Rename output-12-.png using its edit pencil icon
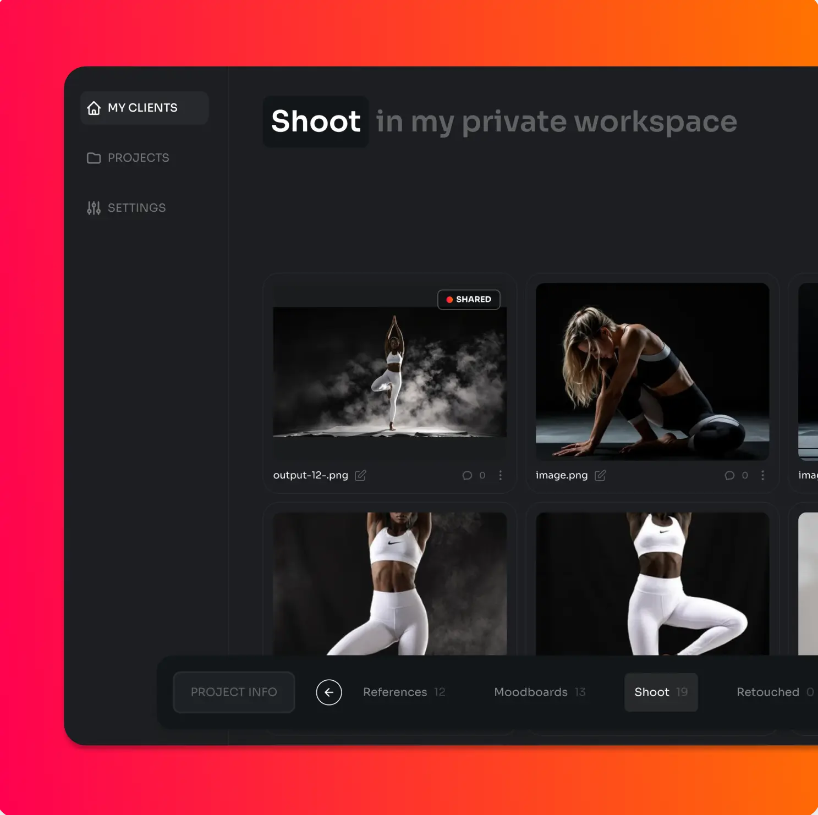This screenshot has height=815, width=818. 360,475
